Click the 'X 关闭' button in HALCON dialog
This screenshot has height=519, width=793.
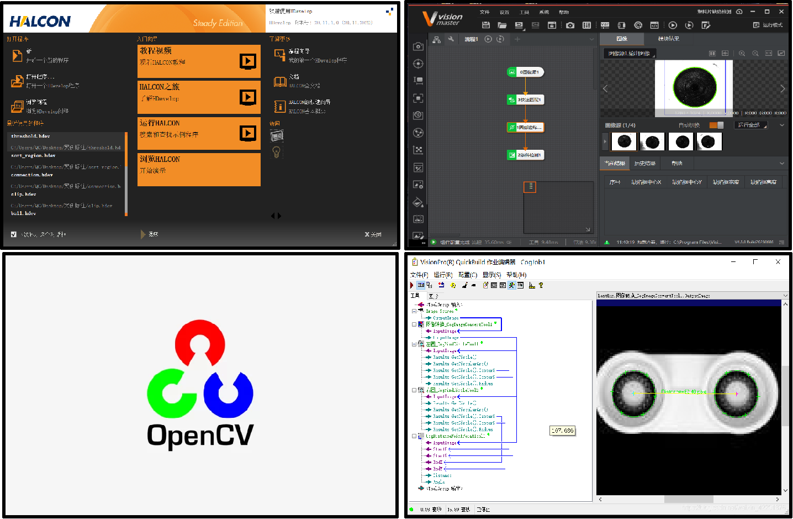[x=373, y=234]
